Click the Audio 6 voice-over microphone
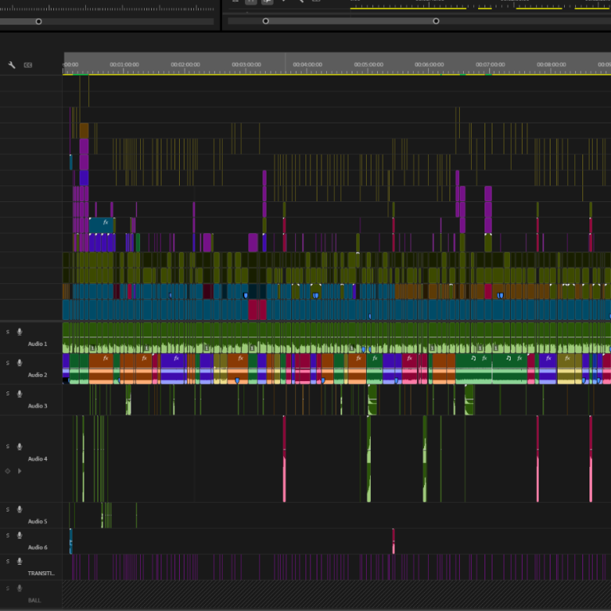This screenshot has width=611, height=611. pos(19,535)
